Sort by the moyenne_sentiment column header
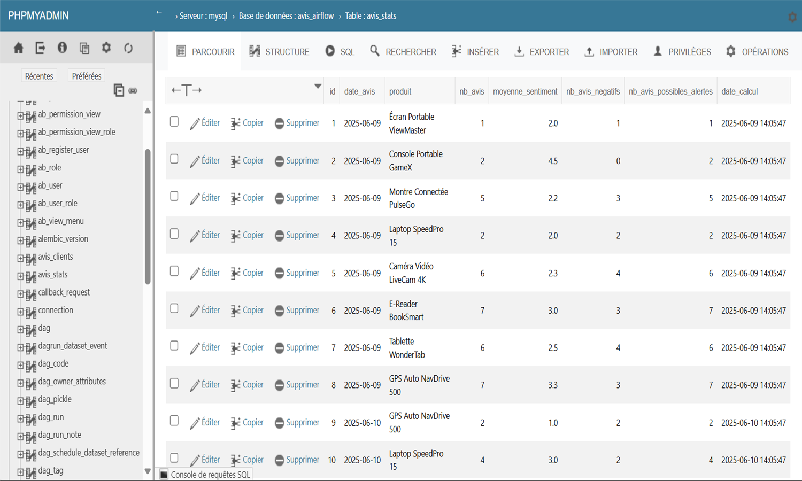 (x=525, y=91)
